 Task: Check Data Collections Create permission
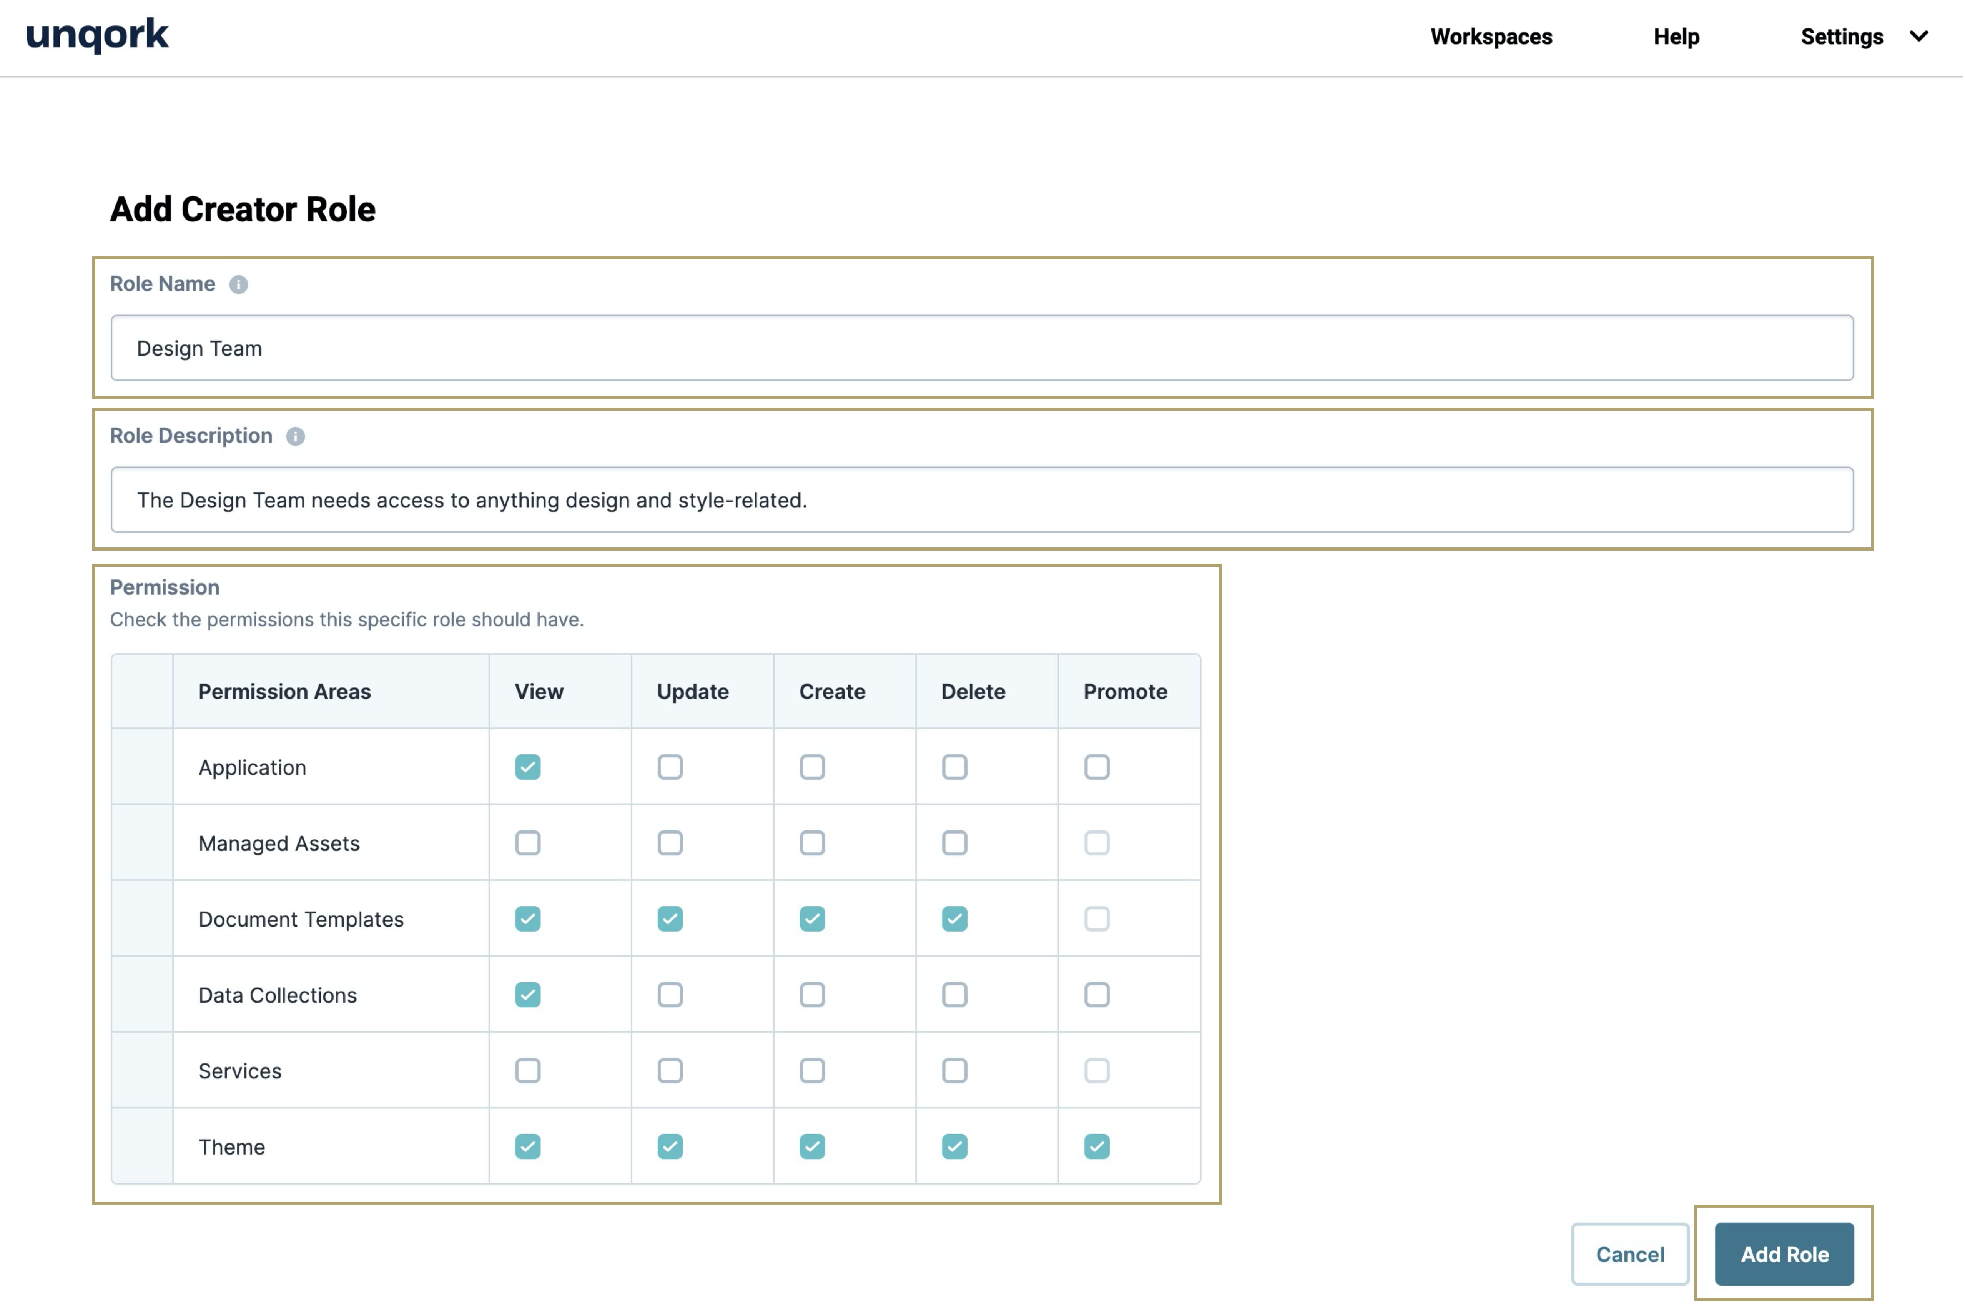[813, 995]
